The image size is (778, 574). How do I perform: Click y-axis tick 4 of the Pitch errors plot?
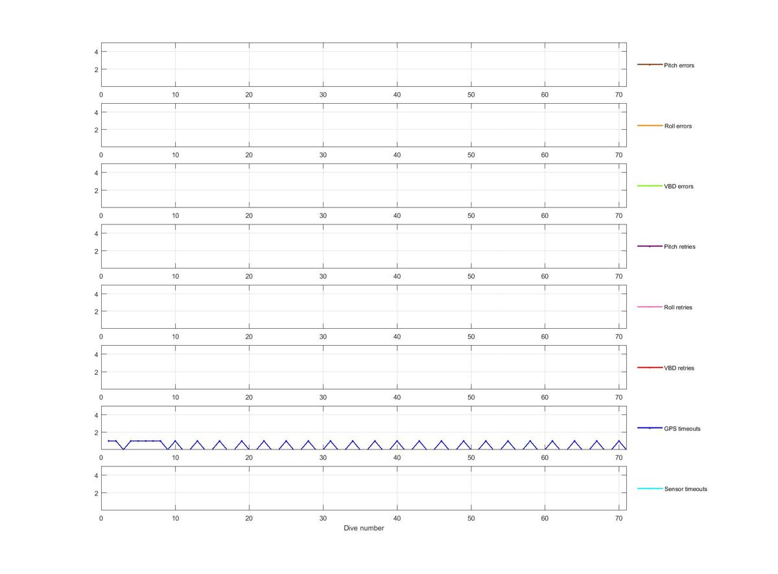96,52
